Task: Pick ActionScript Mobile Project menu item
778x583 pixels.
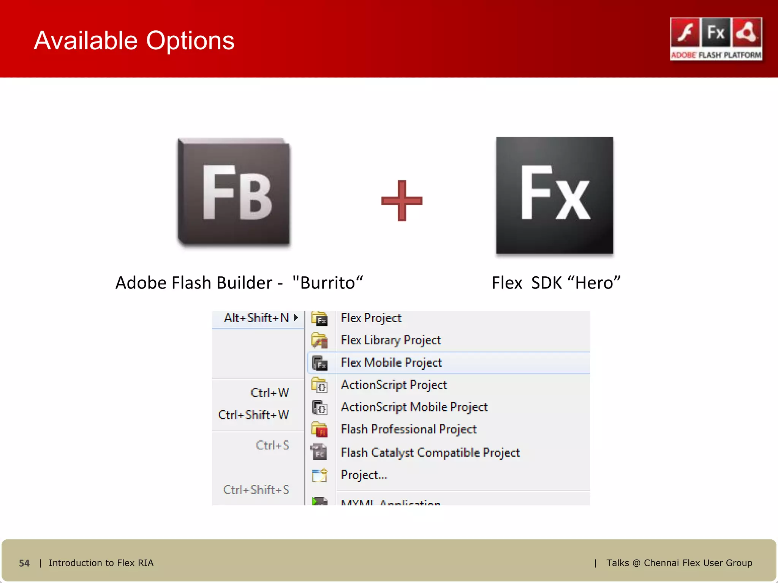Action: click(414, 407)
